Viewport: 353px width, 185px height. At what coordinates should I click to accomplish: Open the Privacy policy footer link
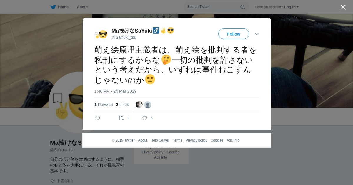pos(196,140)
